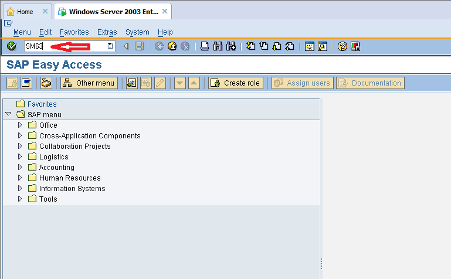Screen dimensions: 451x279
Task: Click the Create New Session icon
Action: tap(310, 46)
